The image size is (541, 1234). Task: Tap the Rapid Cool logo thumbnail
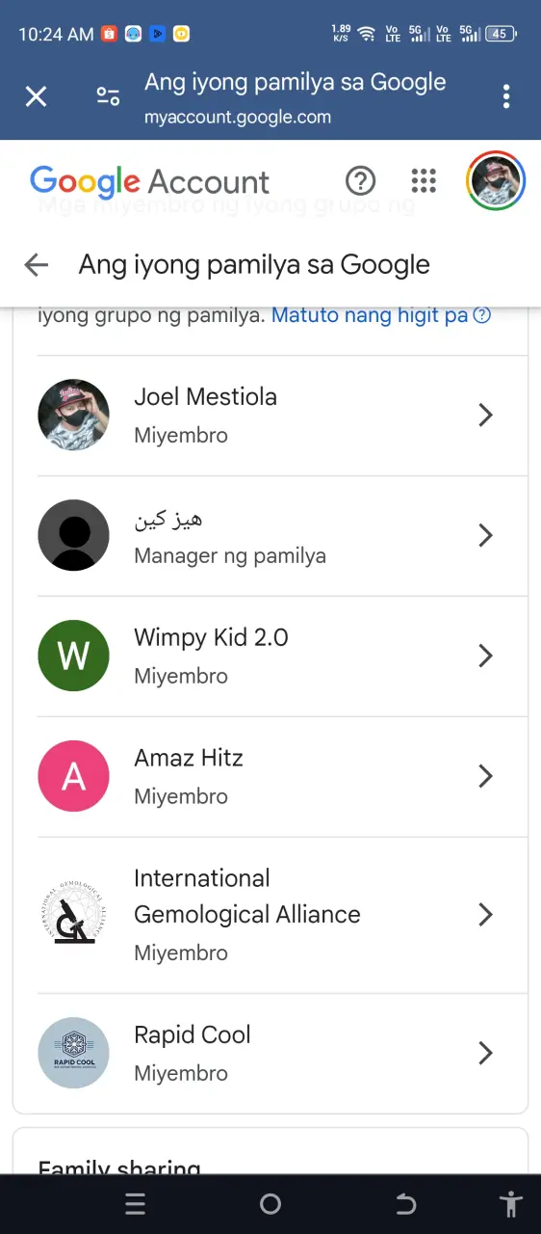click(73, 1054)
